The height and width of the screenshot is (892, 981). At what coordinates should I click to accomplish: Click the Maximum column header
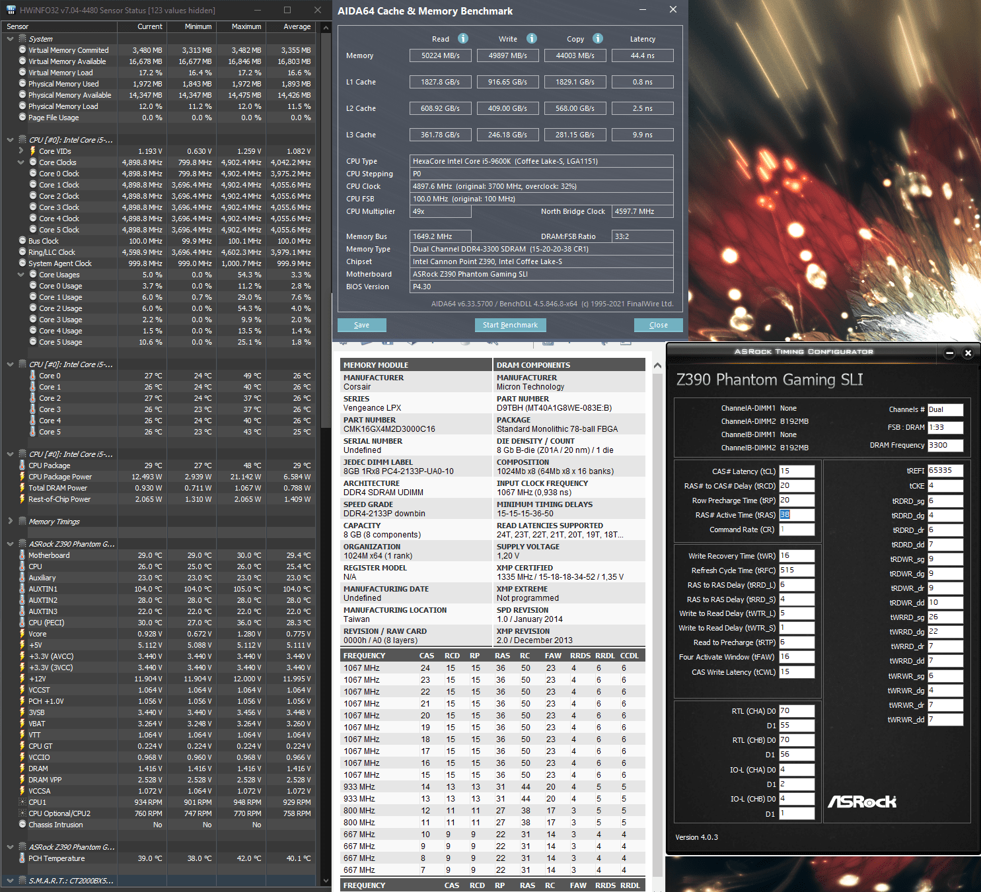240,26
